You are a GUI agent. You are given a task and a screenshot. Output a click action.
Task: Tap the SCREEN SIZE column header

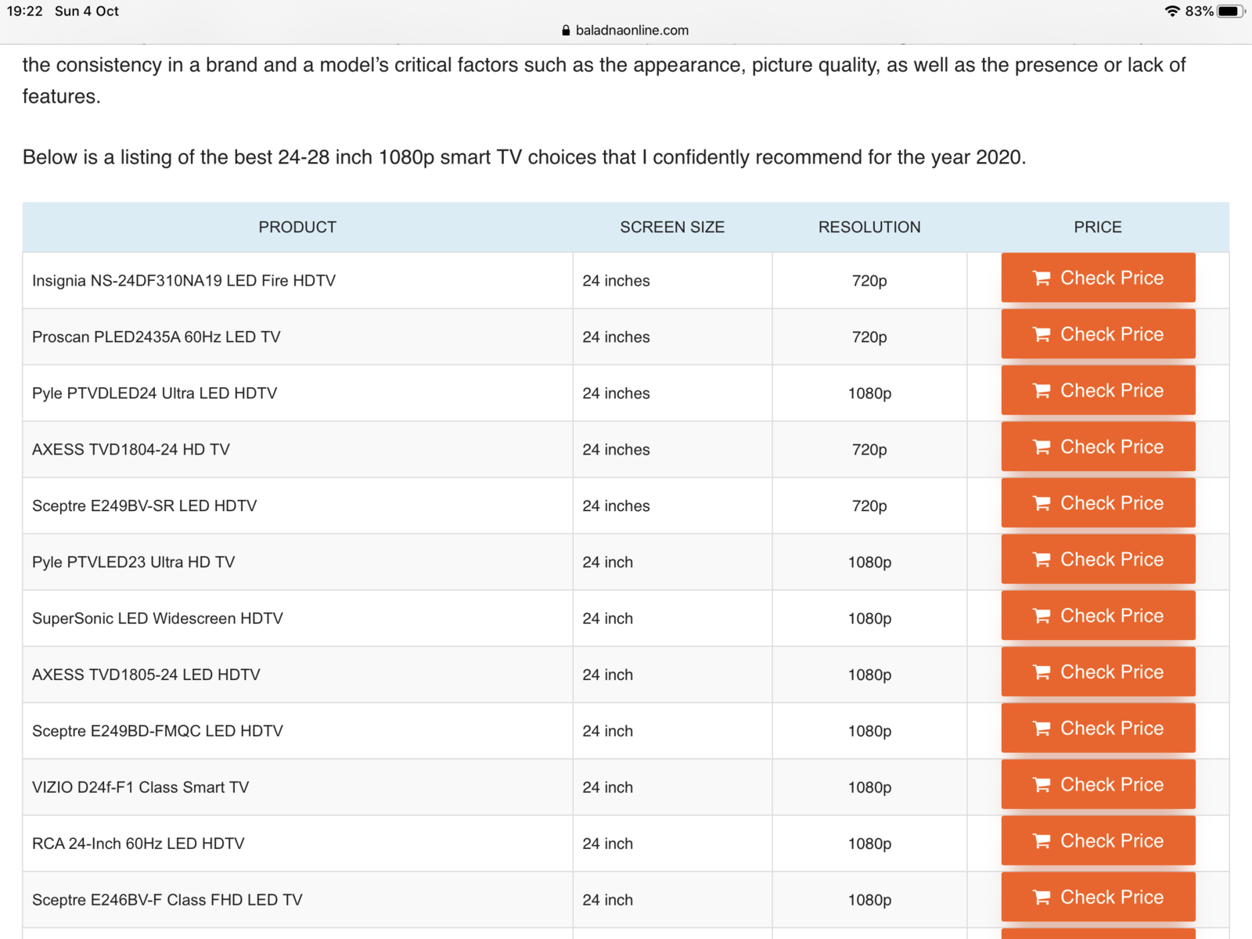672,227
